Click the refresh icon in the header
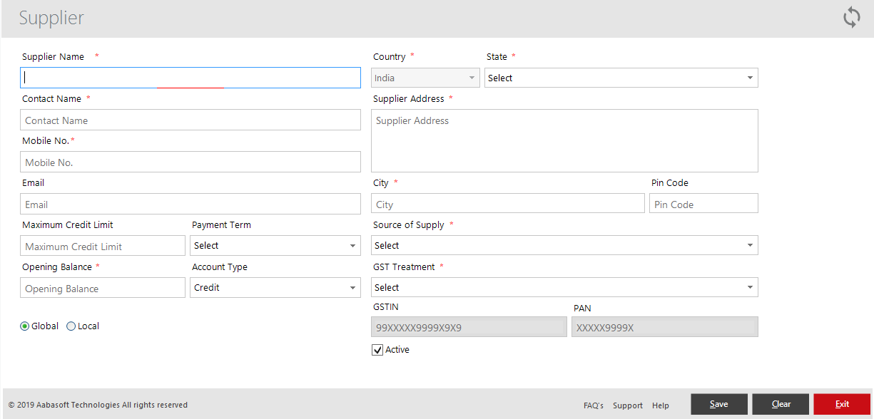 coord(851,17)
